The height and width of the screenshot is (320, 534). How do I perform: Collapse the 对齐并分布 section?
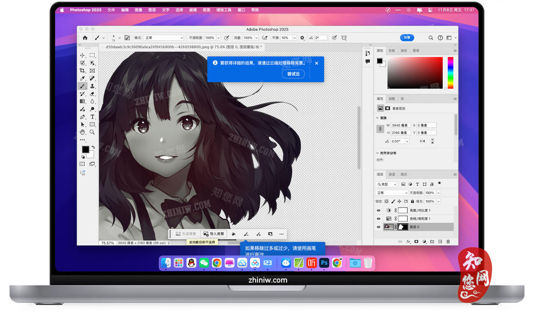[x=378, y=153]
